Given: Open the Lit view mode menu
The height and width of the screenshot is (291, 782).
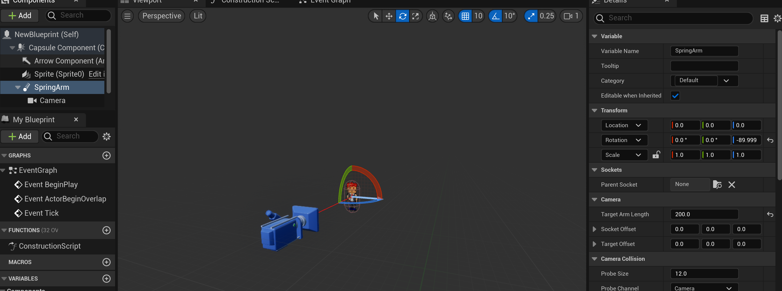Looking at the screenshot, I should click(198, 16).
